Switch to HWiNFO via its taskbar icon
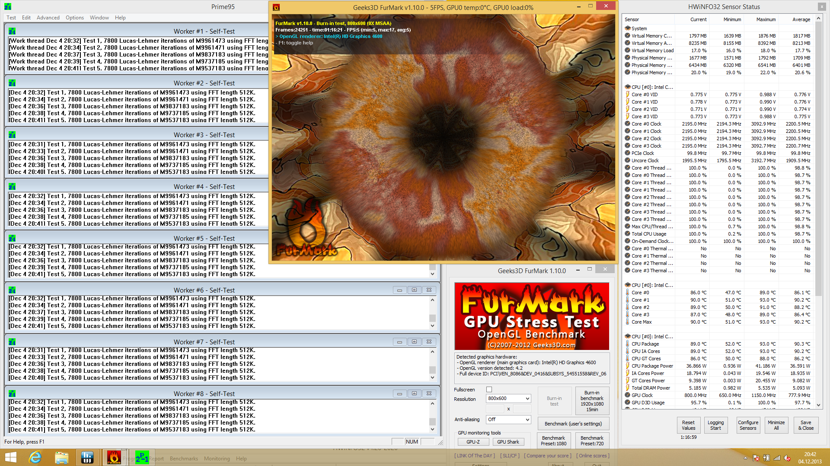Screen dimensions: 830x466 87,457
